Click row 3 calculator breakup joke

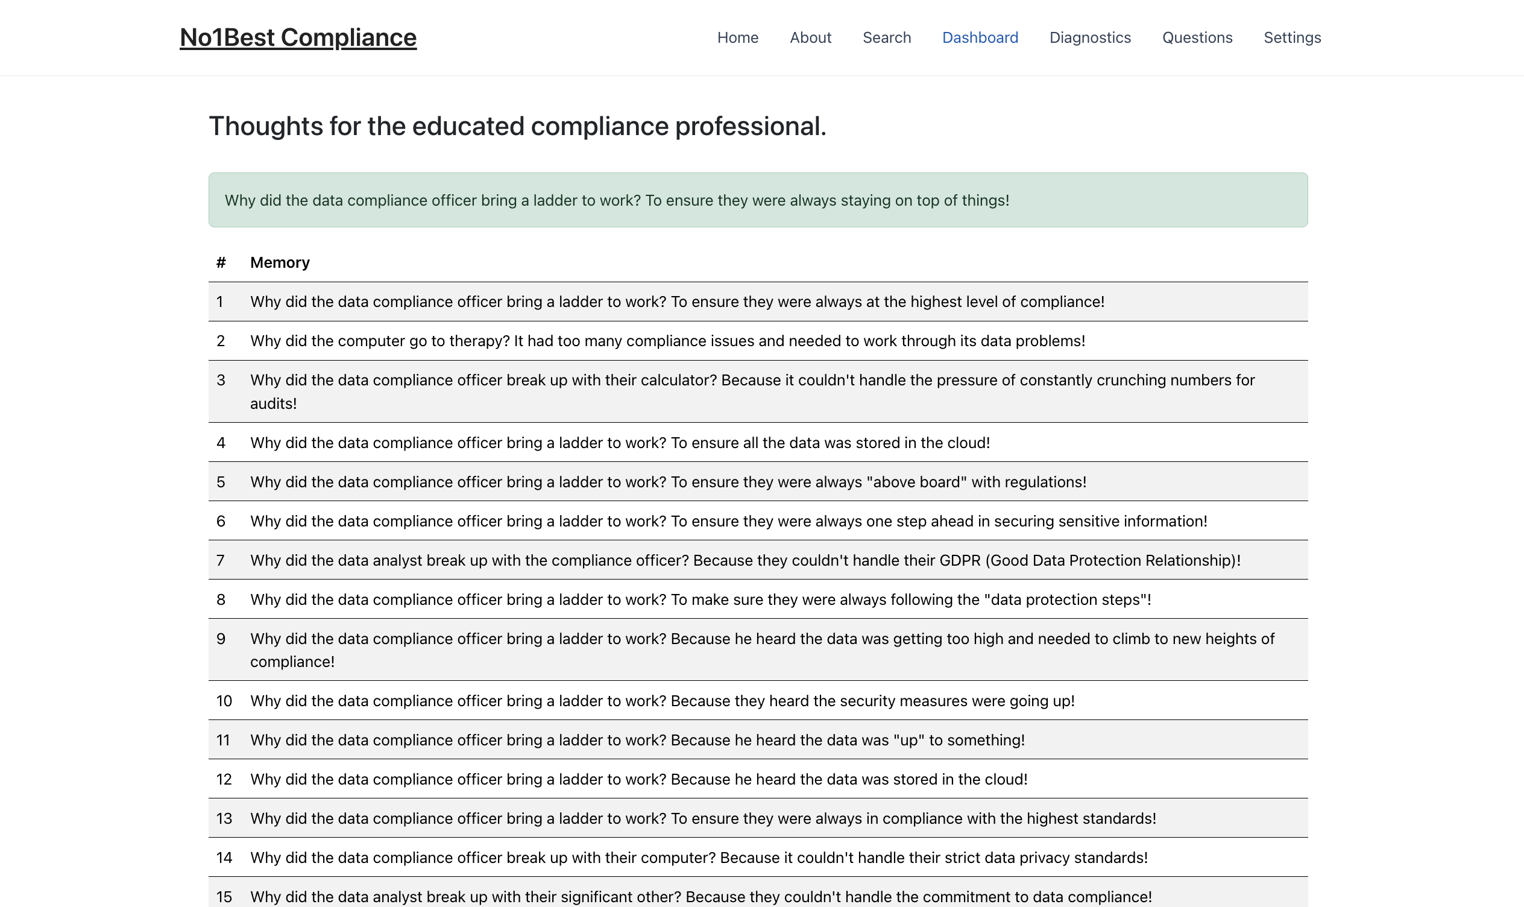tap(751, 391)
